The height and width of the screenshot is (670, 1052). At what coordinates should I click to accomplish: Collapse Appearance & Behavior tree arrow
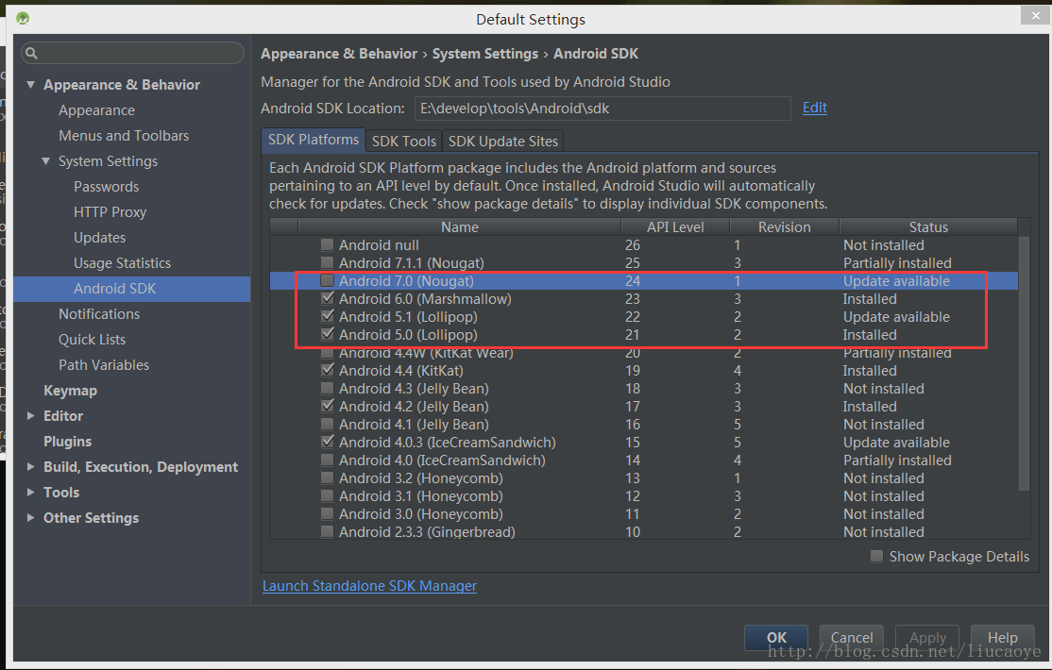point(31,85)
